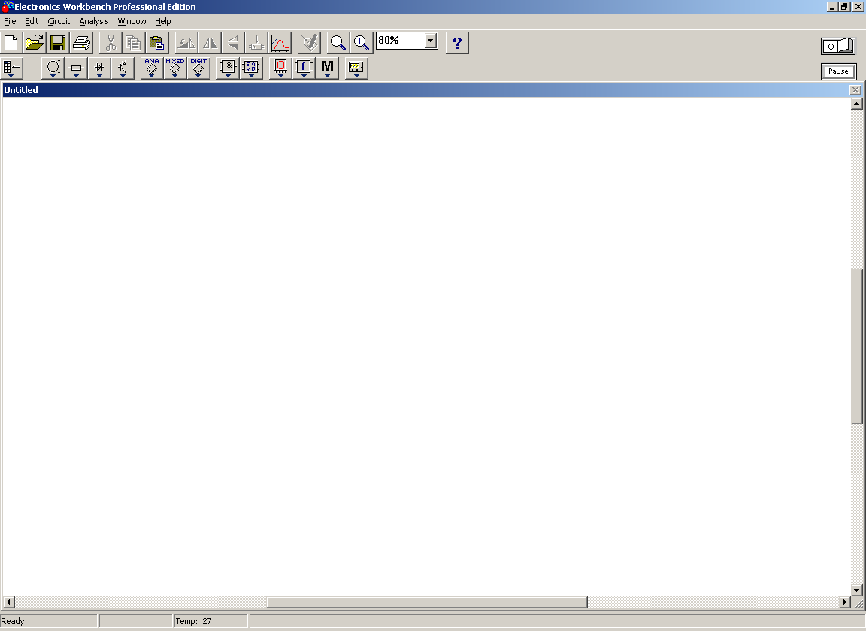Open the Analog ICs (ANA) bin

click(152, 68)
